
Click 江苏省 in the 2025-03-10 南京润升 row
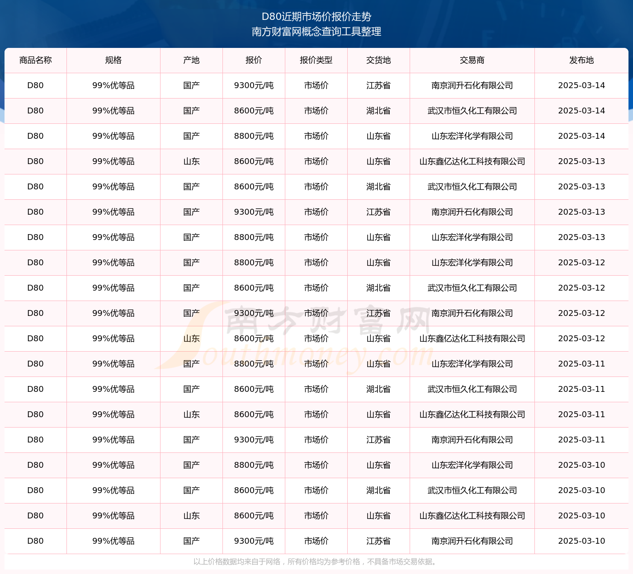point(378,541)
